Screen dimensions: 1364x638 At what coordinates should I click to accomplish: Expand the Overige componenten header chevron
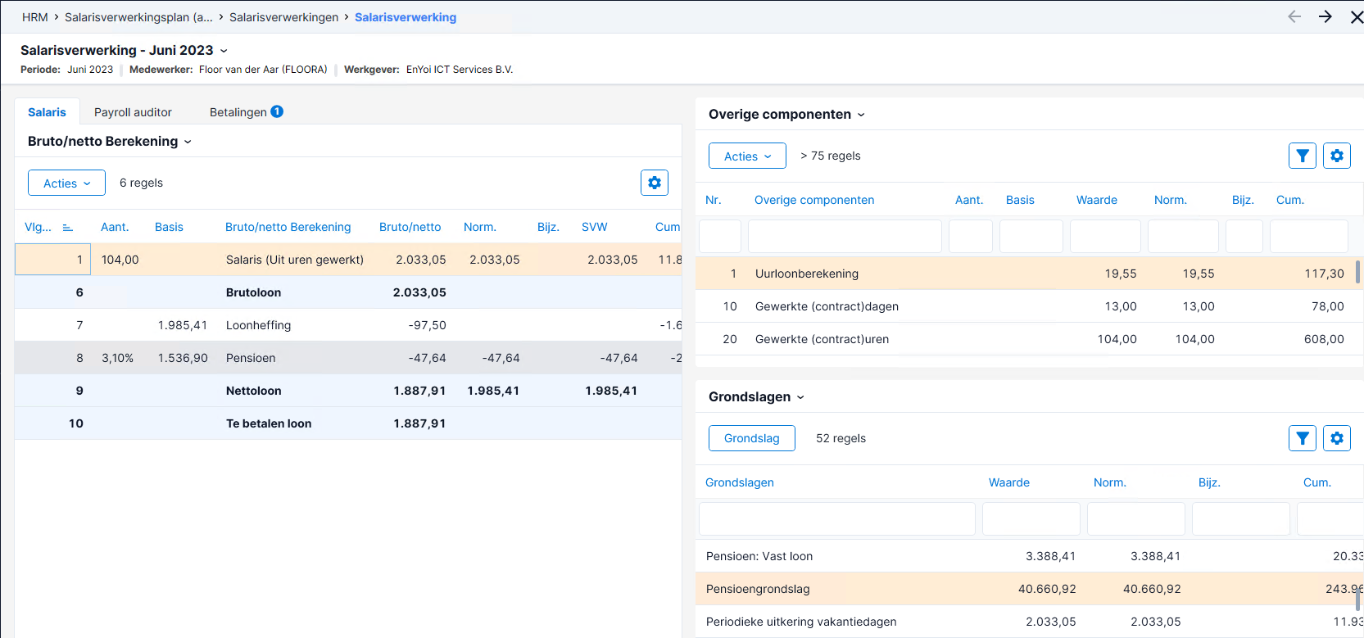861,115
